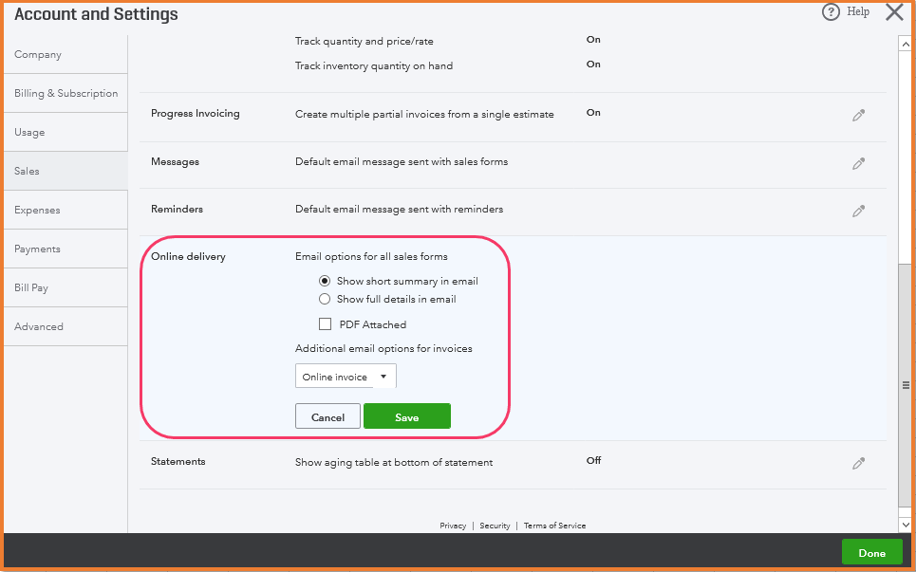The height and width of the screenshot is (572, 916).
Task: Click the Help question mark icon
Action: click(x=831, y=12)
